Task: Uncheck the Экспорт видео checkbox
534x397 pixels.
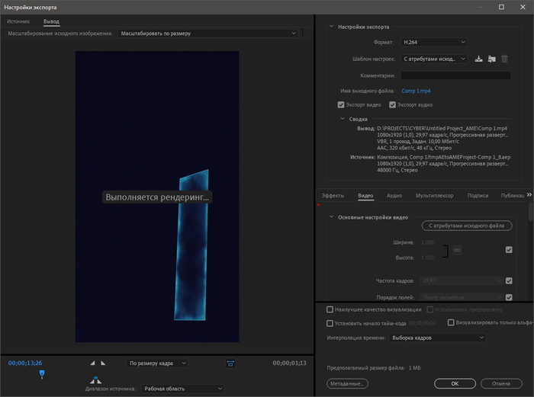Action: (341, 104)
